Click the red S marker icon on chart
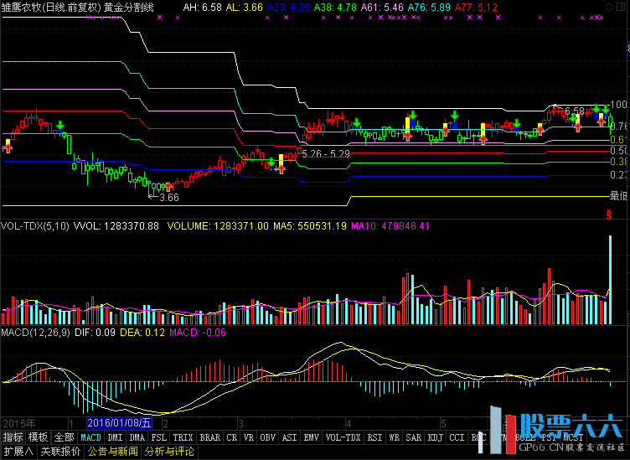The width and height of the screenshot is (630, 460). coord(608,214)
